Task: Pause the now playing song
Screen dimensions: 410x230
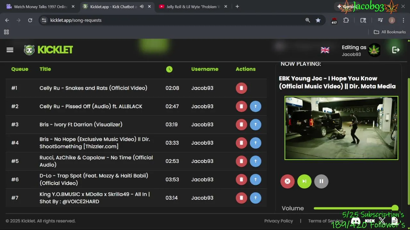Action: click(321, 181)
